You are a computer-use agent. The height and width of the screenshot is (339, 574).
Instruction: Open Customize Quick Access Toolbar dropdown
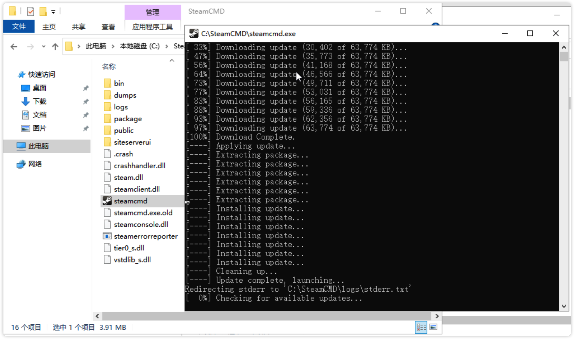[x=53, y=12]
